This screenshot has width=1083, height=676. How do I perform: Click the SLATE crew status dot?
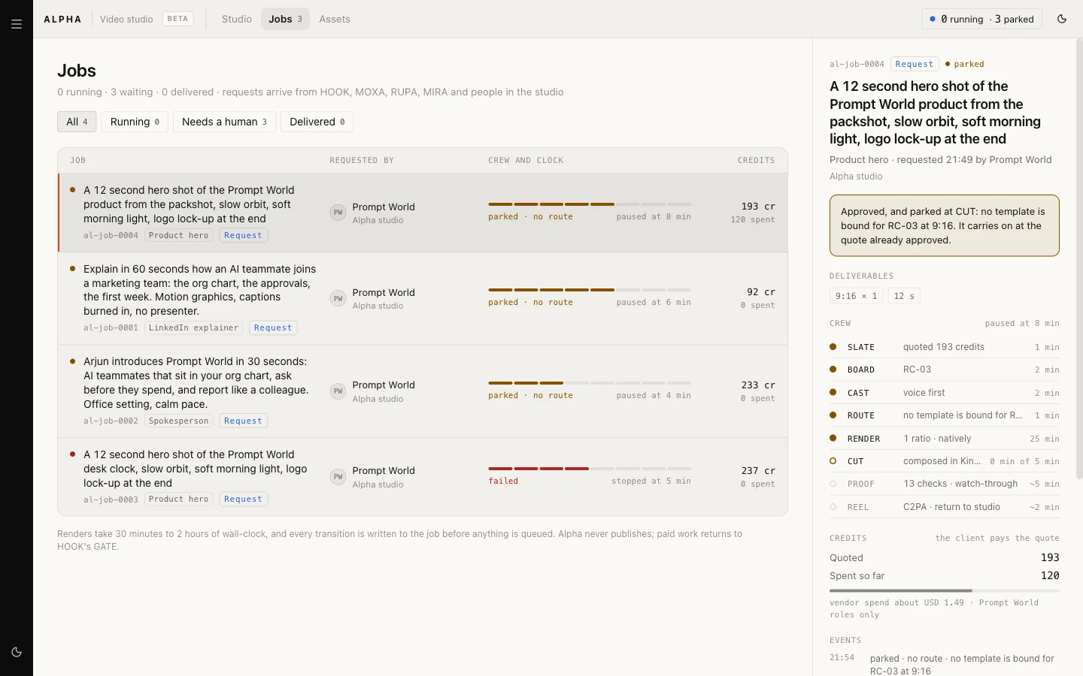(x=833, y=347)
